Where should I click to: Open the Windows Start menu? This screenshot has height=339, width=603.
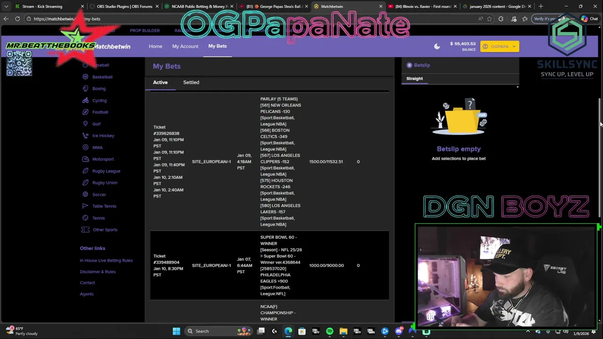point(176,331)
